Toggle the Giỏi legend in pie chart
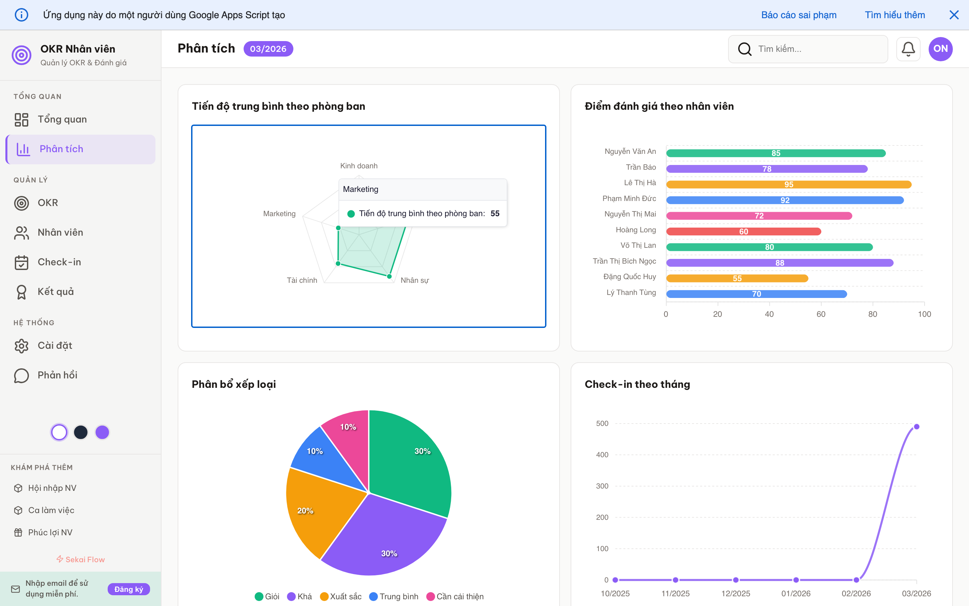Image resolution: width=969 pixels, height=606 pixels. (267, 596)
